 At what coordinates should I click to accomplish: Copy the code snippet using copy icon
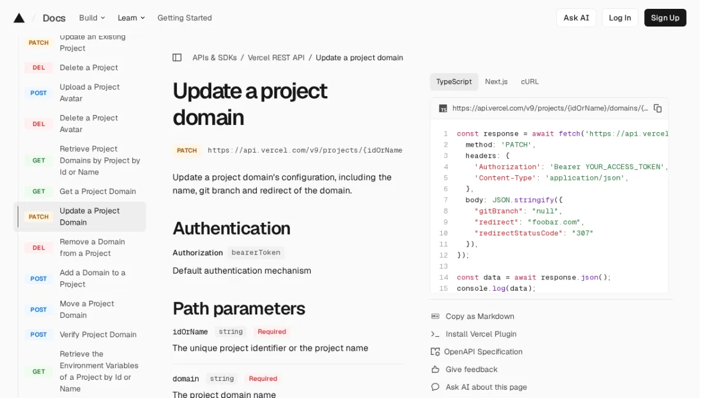coord(657,108)
